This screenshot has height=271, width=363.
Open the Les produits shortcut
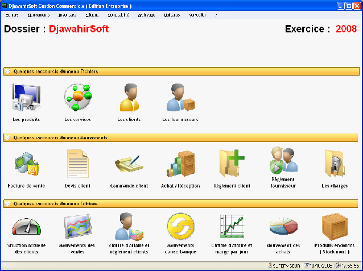click(x=26, y=97)
